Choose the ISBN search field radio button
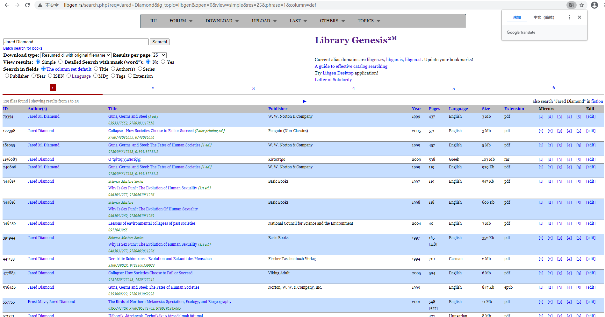 point(50,76)
